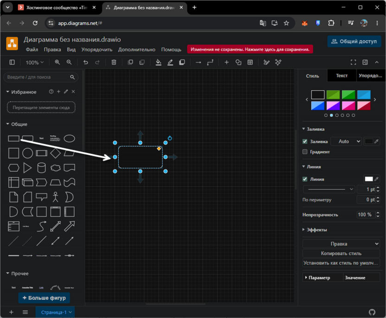Click the sparkle AI generate icon
Viewport: 386px width, 318px height.
coord(278,63)
